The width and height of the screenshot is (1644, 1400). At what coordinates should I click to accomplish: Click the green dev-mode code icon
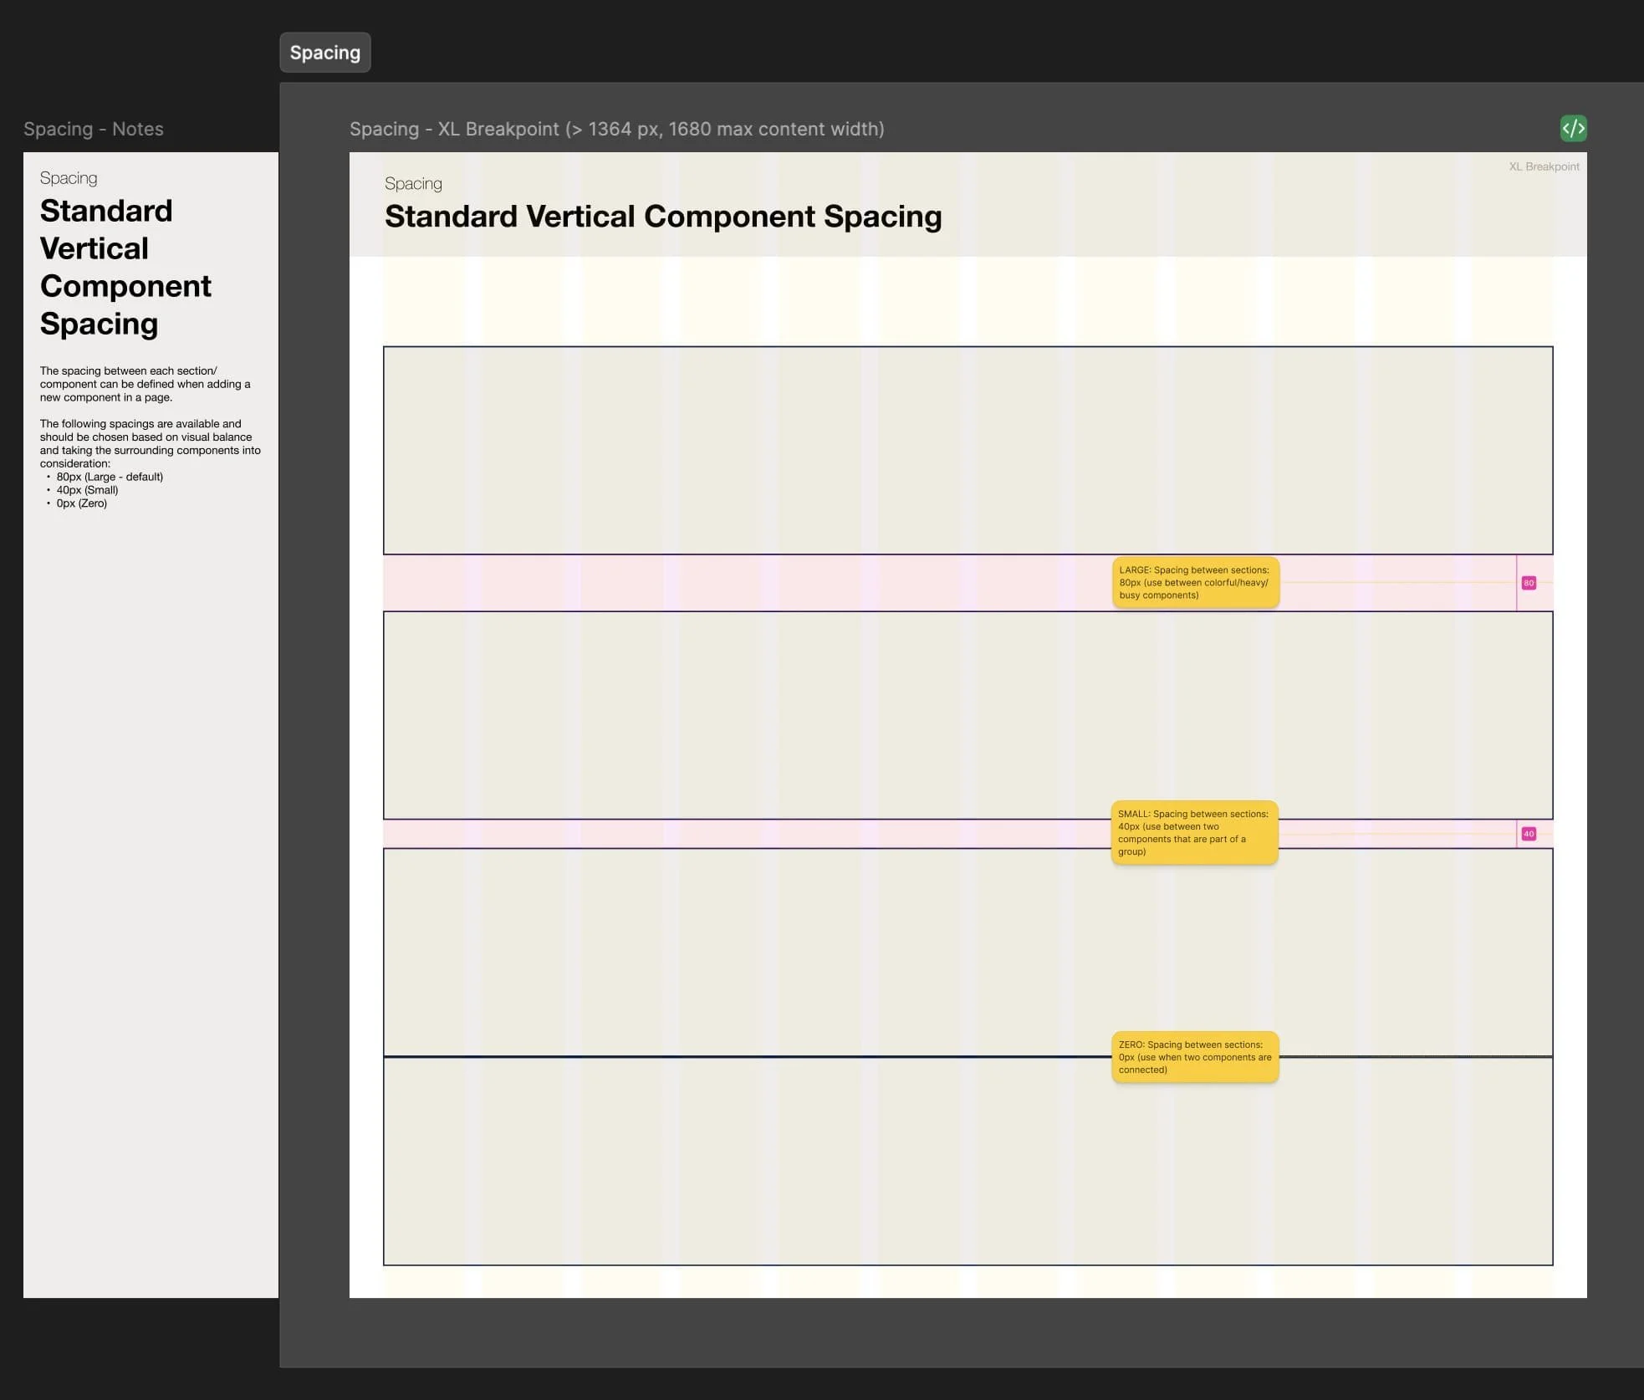[1573, 128]
